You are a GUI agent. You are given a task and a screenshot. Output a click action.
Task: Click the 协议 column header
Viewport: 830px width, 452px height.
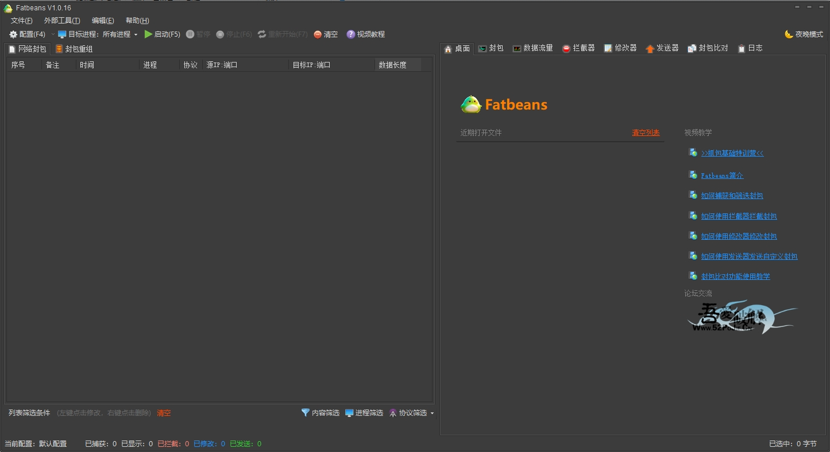191,65
